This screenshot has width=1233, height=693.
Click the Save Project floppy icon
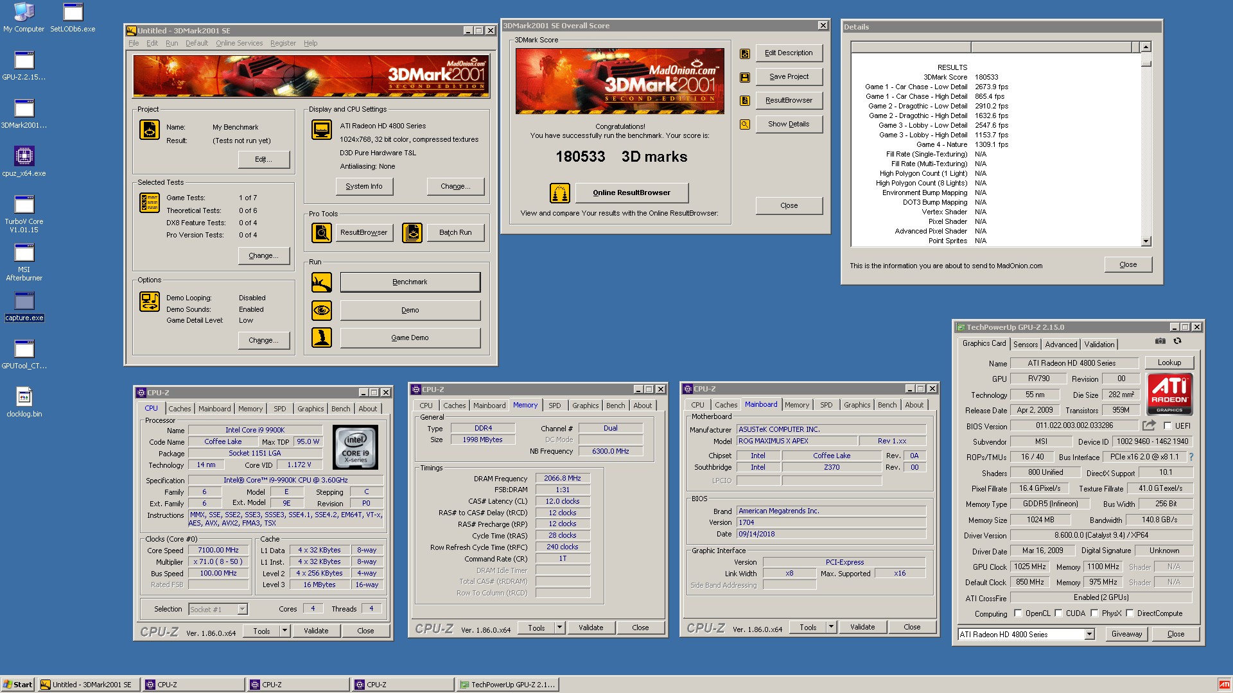tap(745, 77)
